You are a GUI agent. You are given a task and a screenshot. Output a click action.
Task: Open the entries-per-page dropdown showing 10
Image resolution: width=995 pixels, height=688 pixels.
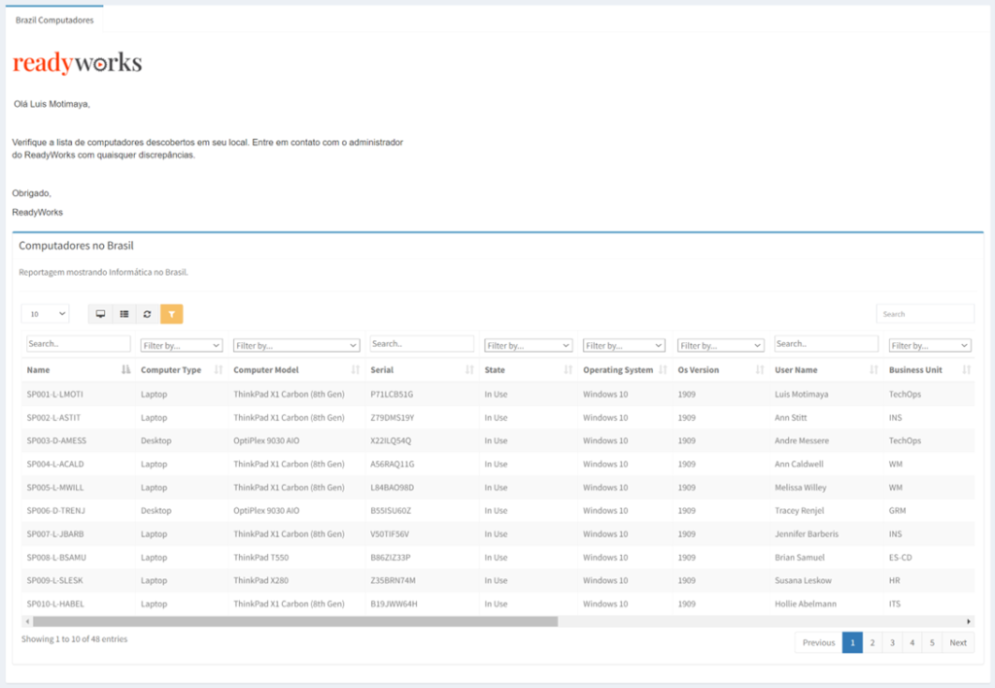click(x=45, y=313)
